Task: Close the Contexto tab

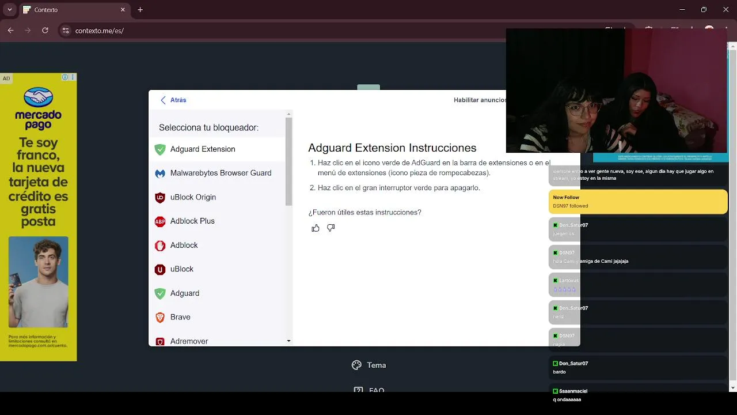Action: pyautogui.click(x=123, y=10)
